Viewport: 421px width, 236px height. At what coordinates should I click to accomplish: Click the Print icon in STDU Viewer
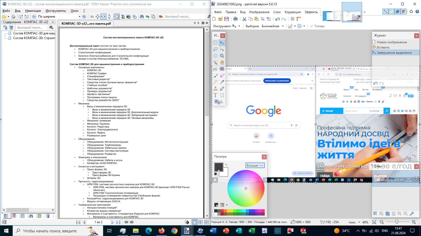13,17
